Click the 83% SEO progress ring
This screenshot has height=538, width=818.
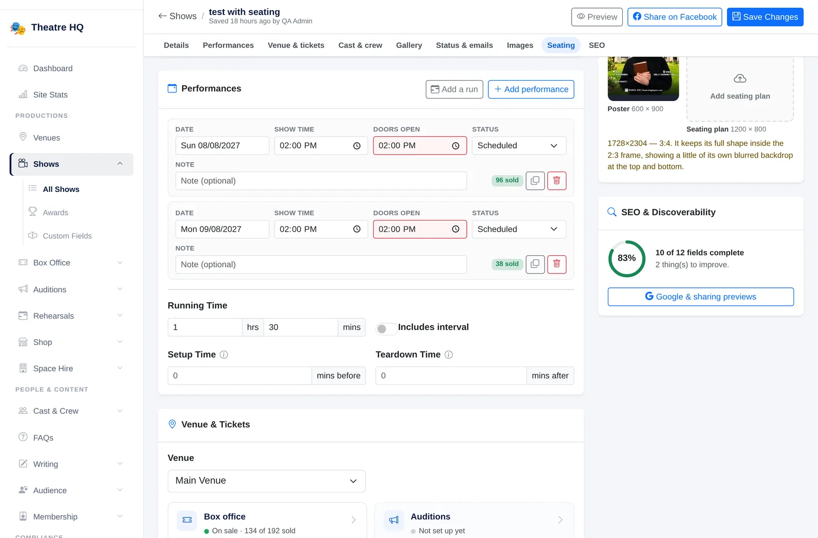click(627, 259)
